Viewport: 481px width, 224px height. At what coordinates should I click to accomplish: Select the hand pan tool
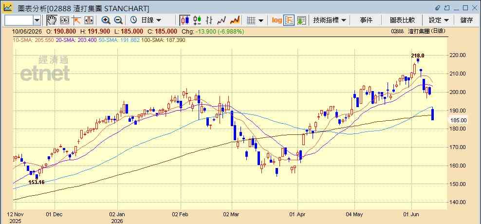[x=52, y=20]
